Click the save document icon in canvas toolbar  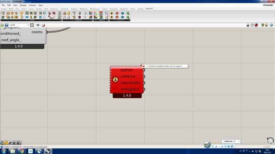coord(6,25)
